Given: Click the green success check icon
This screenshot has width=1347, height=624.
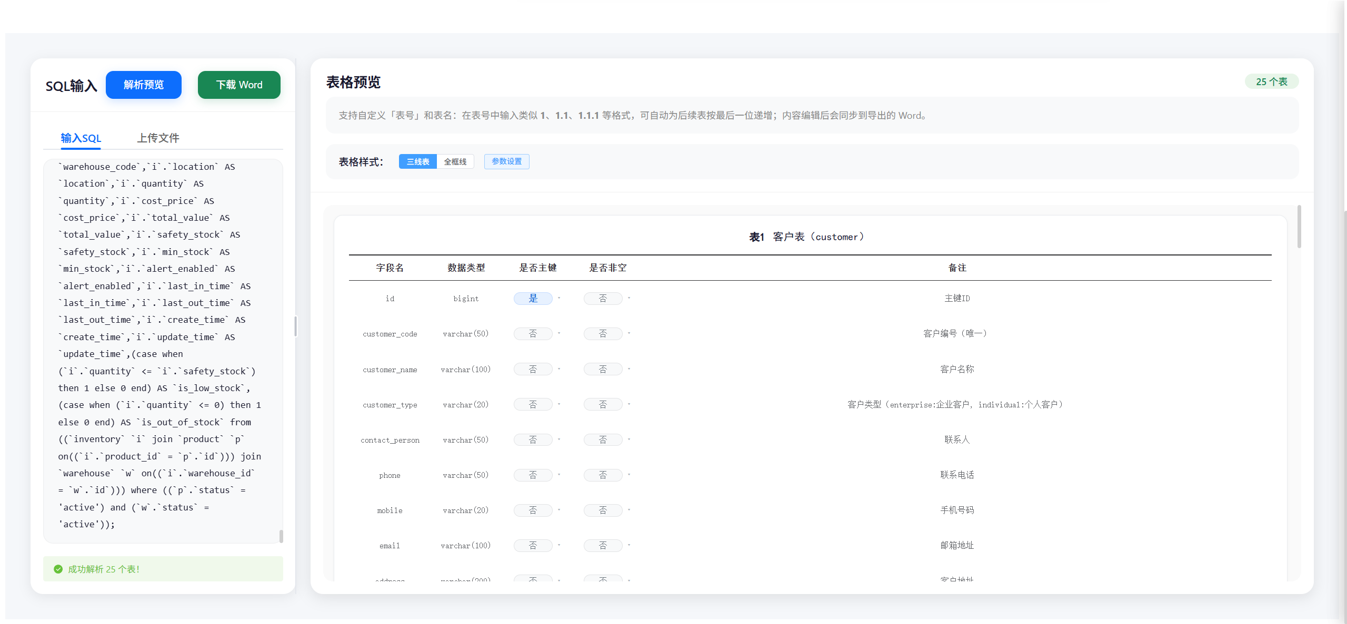Looking at the screenshot, I should coord(58,569).
